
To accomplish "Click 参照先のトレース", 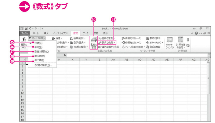I will (131, 43).
